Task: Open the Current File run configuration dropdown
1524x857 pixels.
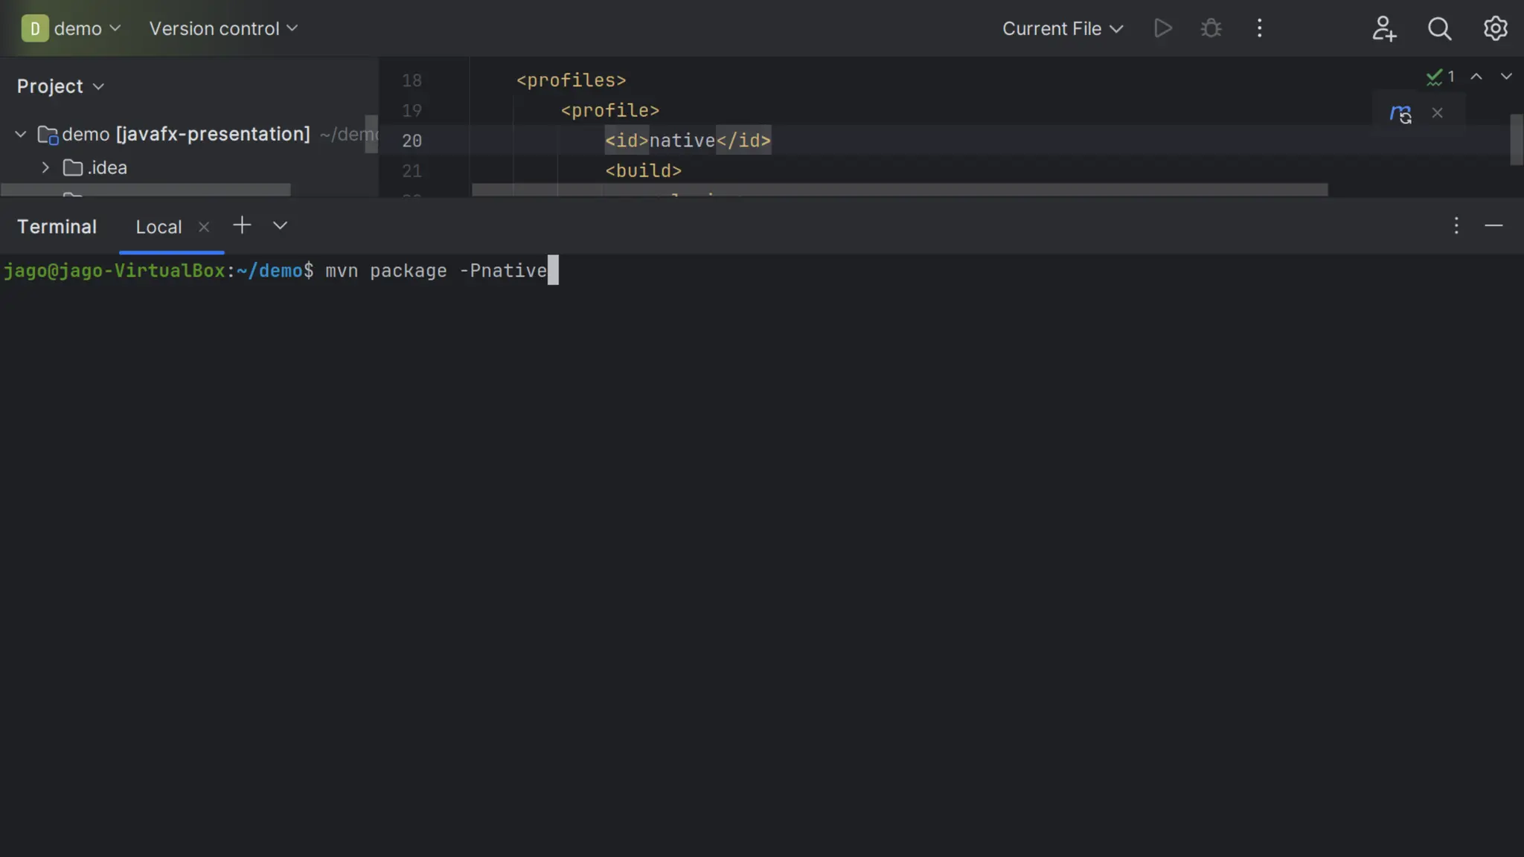Action: pos(1062,28)
